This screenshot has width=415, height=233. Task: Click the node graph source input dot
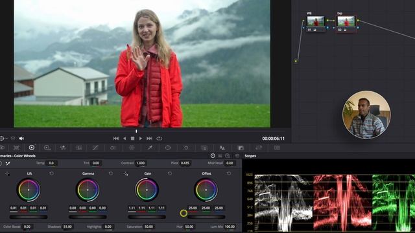(296, 61)
